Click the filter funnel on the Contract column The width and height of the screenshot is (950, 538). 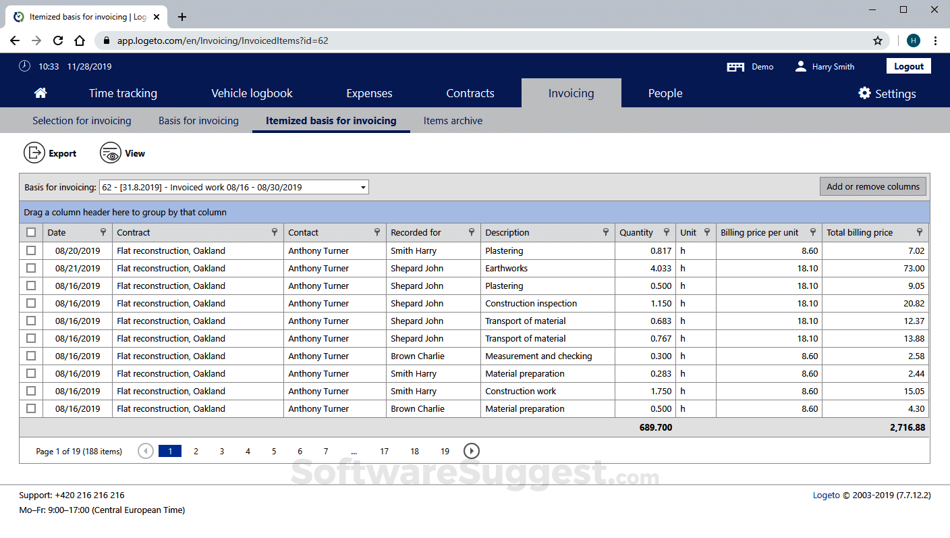click(x=274, y=232)
